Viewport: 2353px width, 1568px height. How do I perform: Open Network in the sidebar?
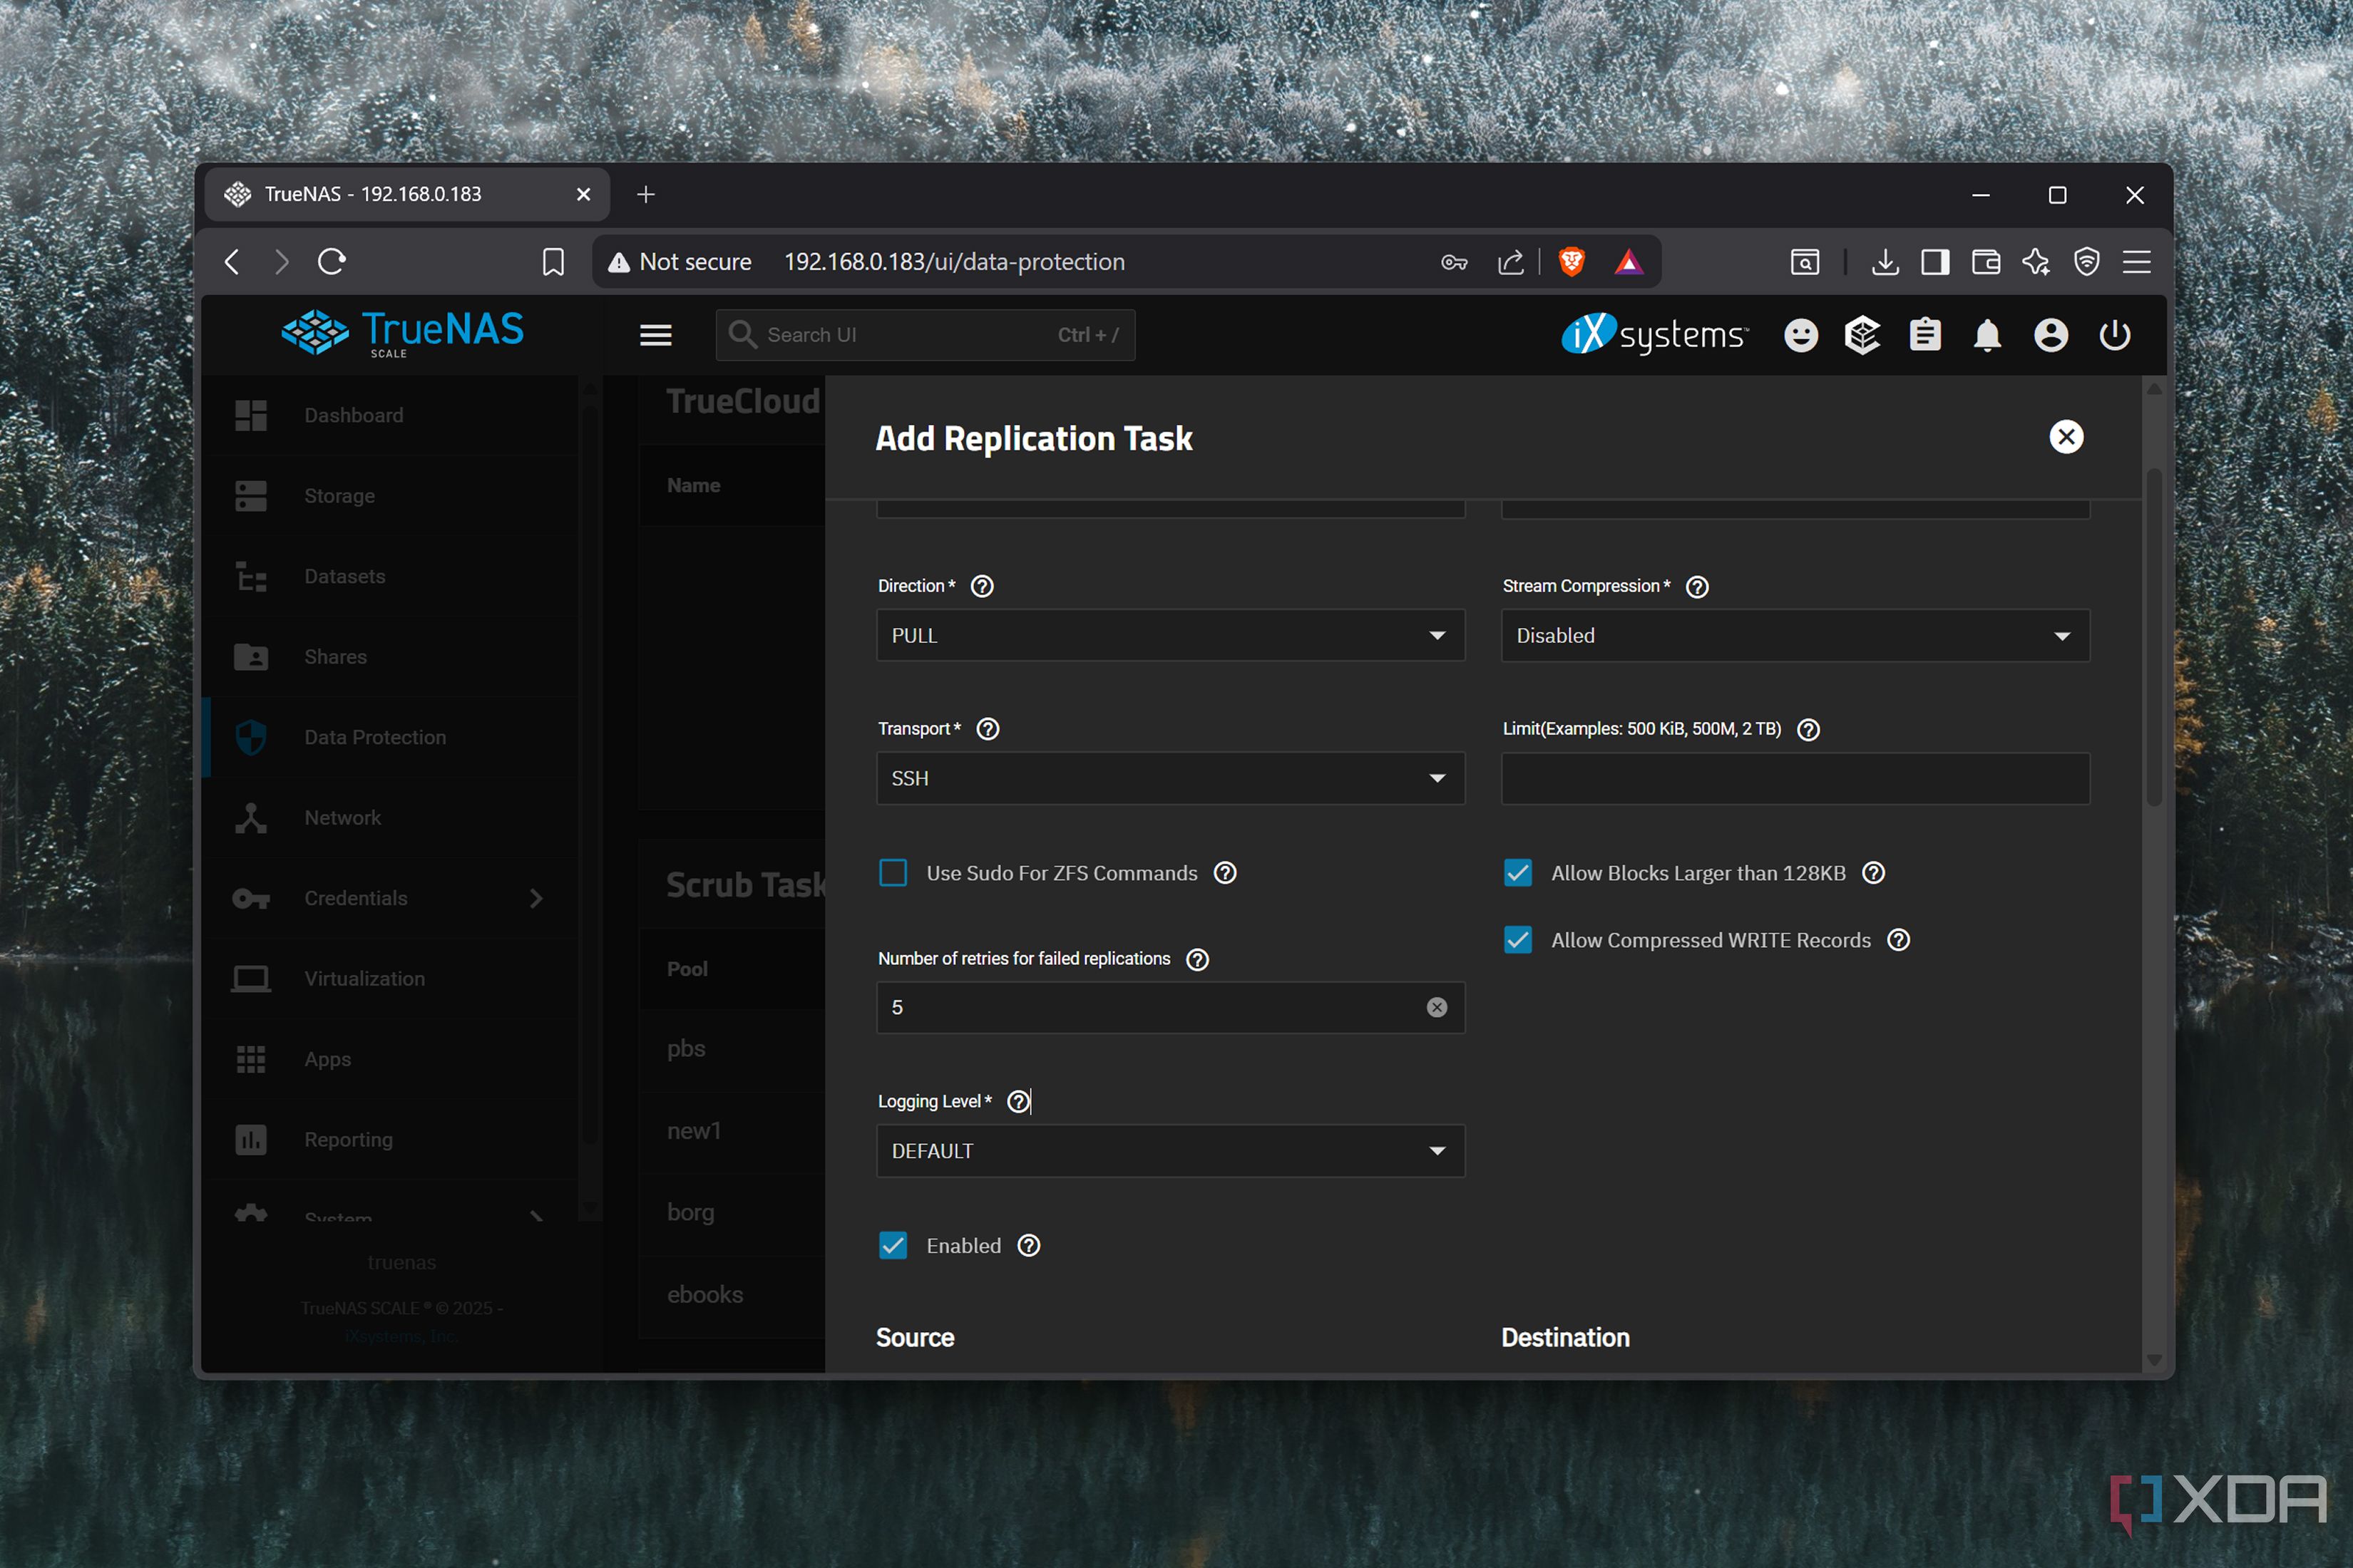coord(390,818)
